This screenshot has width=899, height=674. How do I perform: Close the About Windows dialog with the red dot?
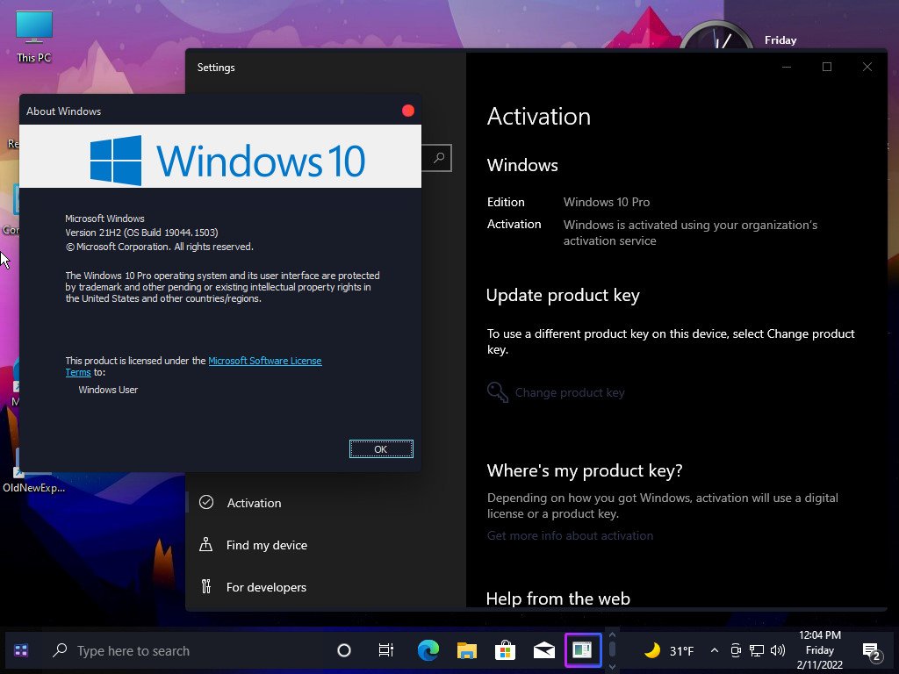(408, 111)
